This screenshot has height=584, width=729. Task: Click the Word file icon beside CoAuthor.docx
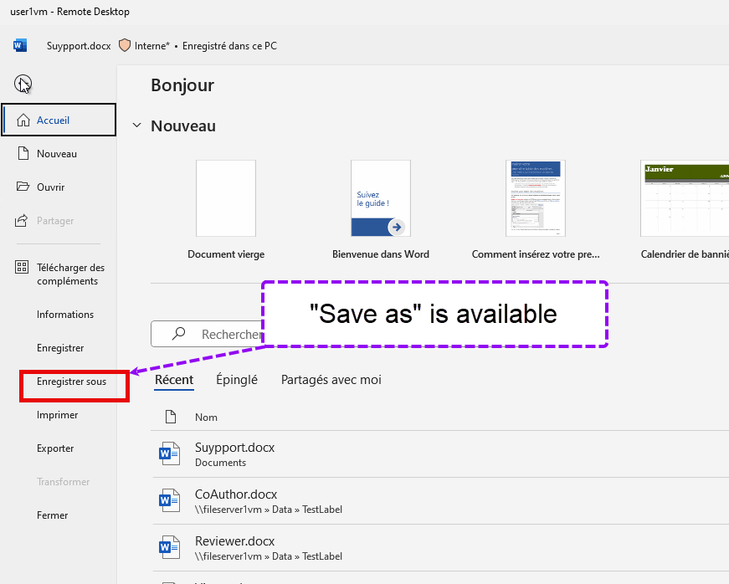click(169, 500)
